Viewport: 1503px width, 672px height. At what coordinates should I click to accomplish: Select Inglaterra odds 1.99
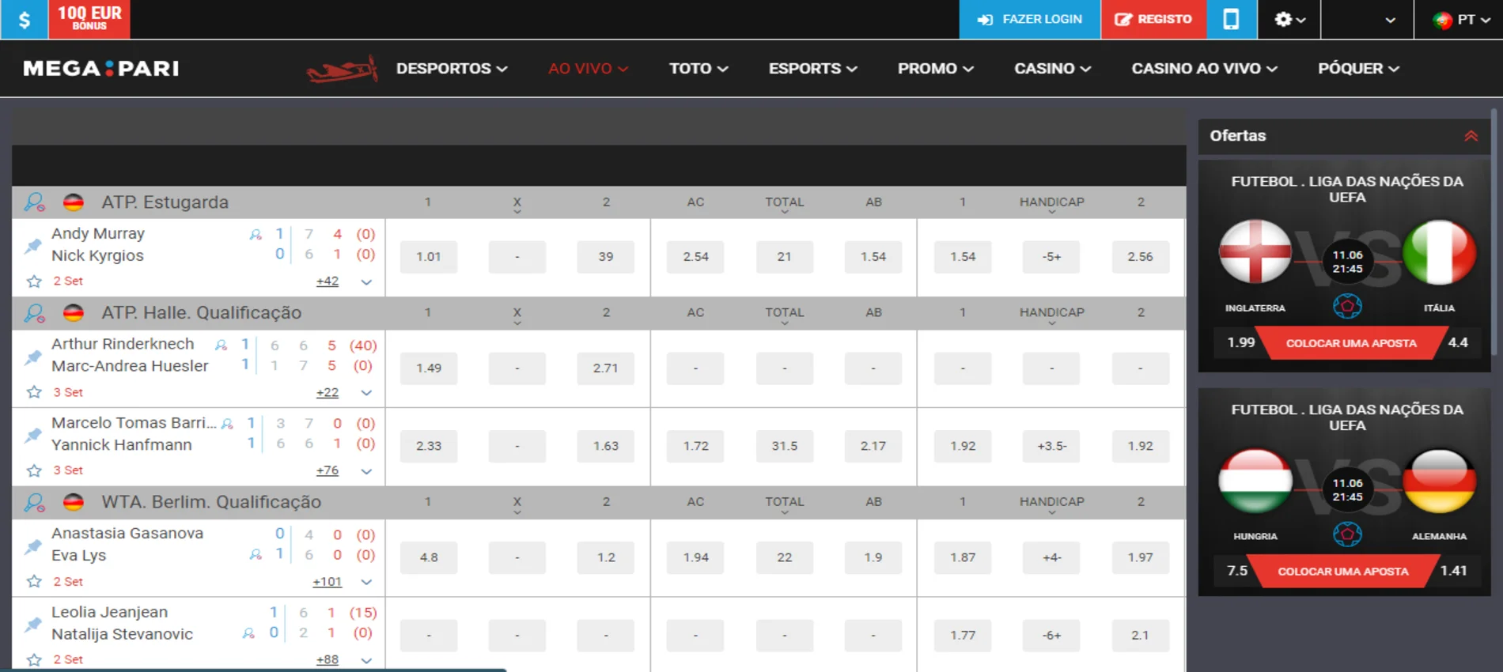click(1240, 343)
